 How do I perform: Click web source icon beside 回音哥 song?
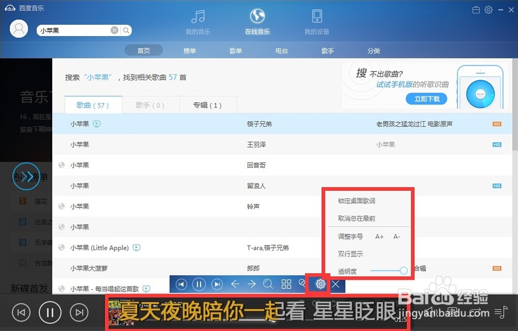(62, 165)
